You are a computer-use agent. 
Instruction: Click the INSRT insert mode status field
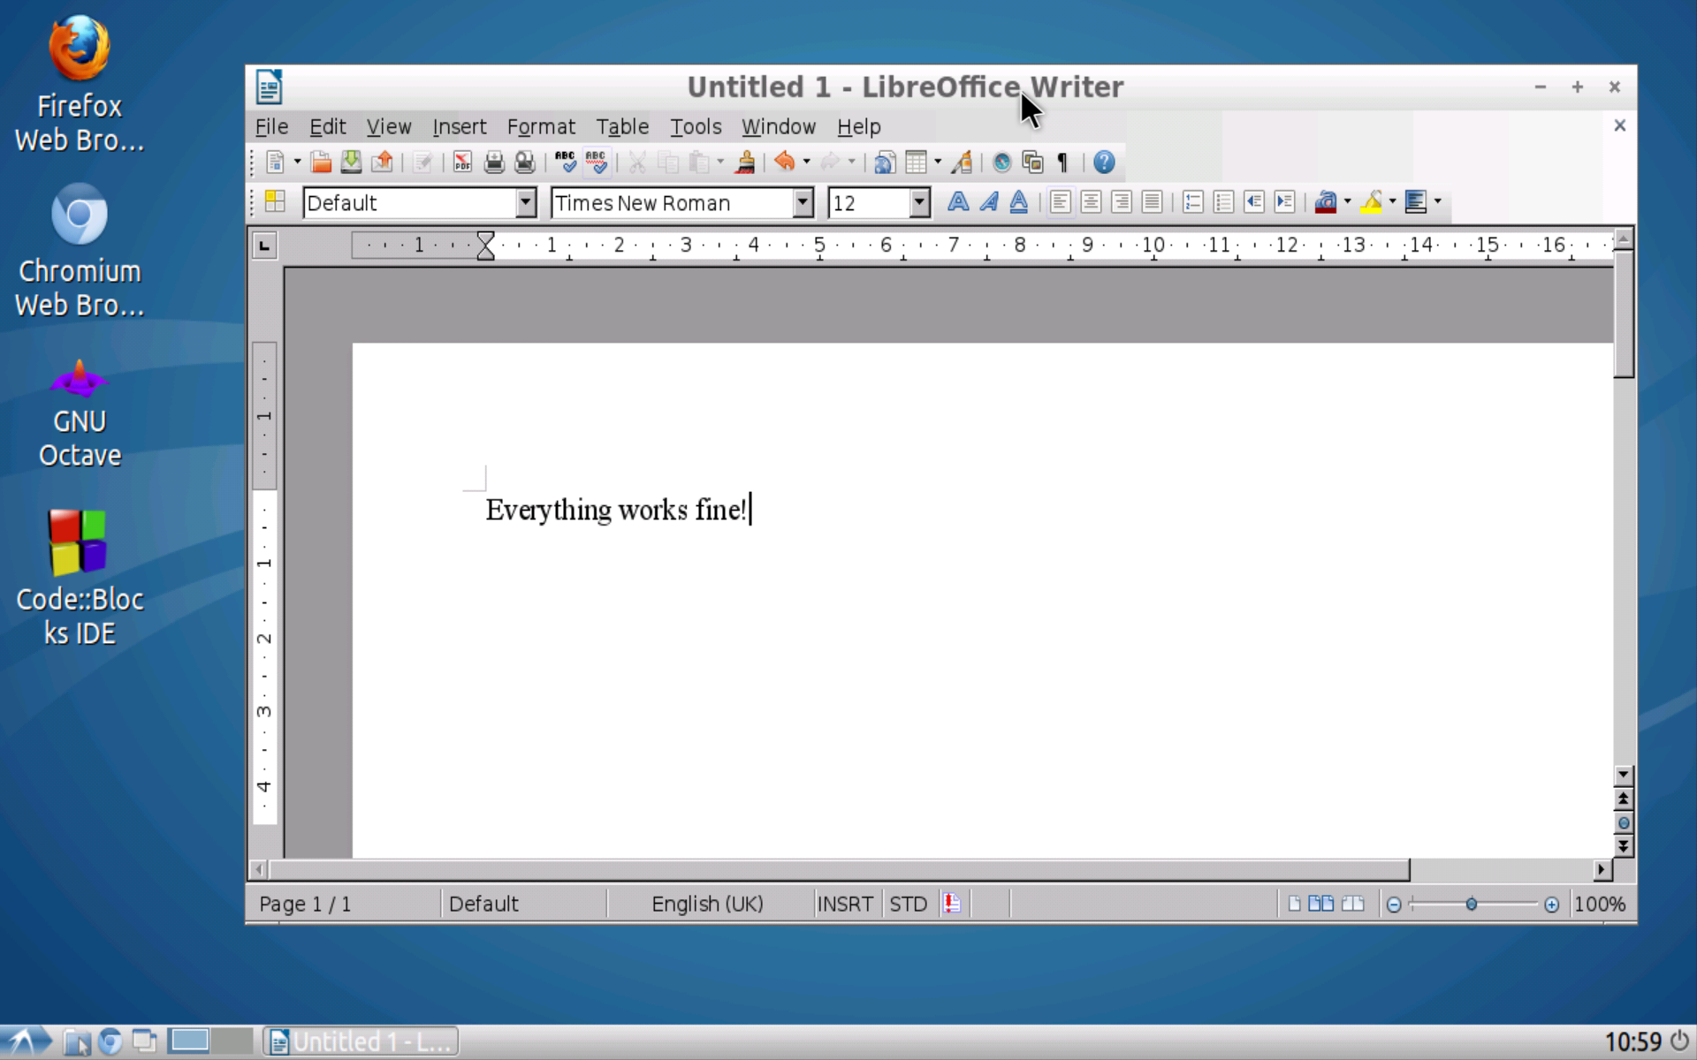point(845,904)
